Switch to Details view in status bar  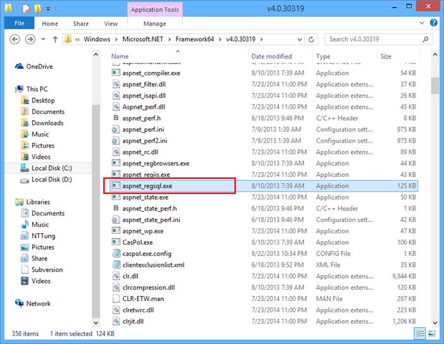click(419, 333)
